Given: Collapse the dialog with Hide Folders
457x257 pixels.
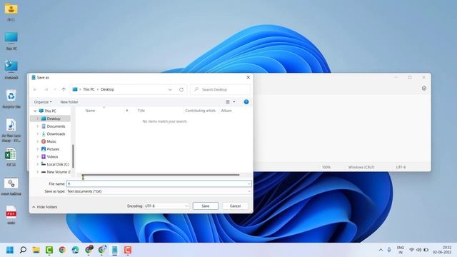Looking at the screenshot, I should [44, 207].
